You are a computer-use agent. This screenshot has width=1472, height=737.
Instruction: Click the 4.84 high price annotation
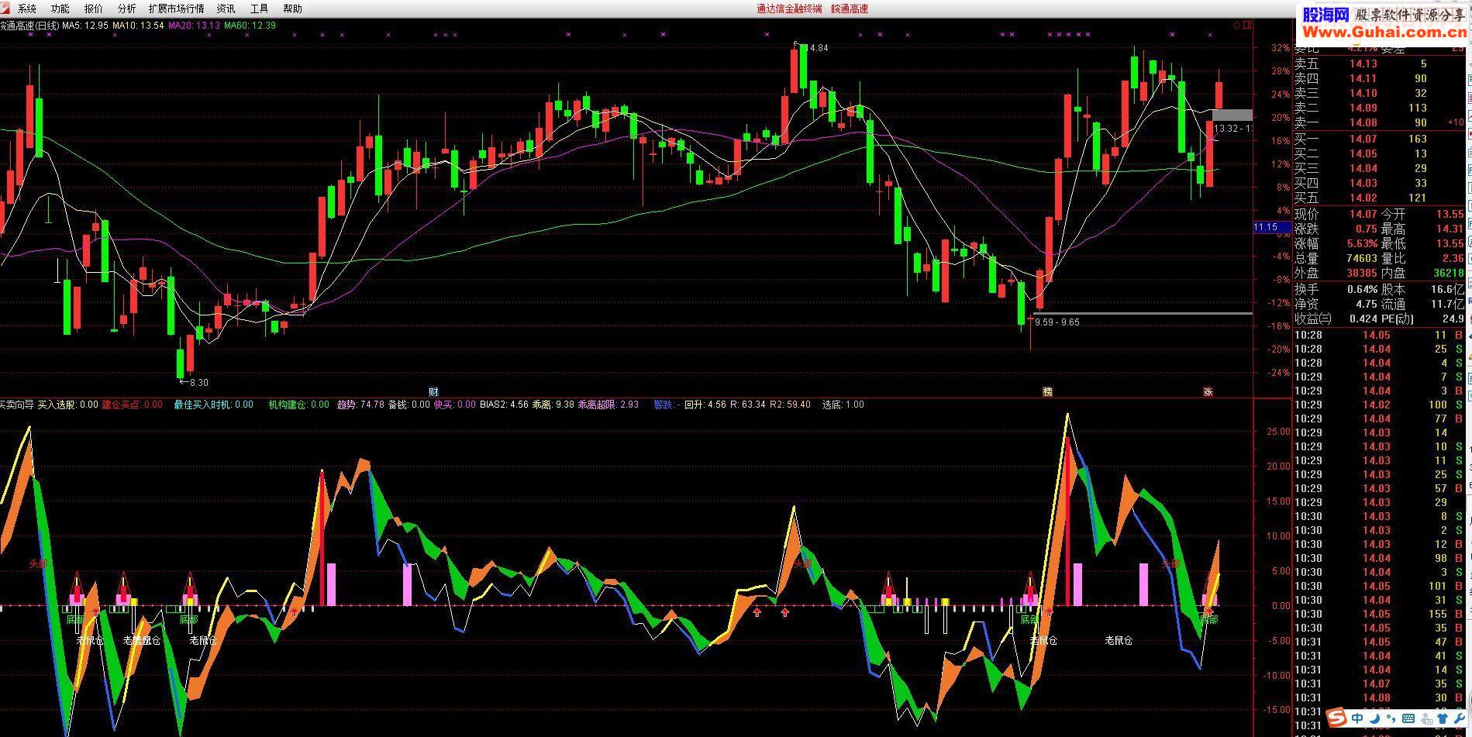(818, 48)
